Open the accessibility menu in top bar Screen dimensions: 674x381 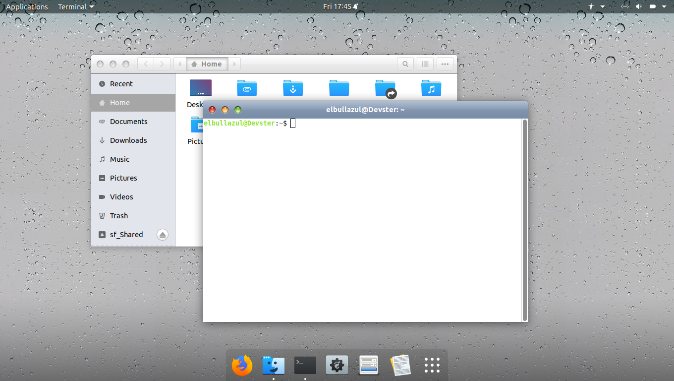pyautogui.click(x=591, y=6)
